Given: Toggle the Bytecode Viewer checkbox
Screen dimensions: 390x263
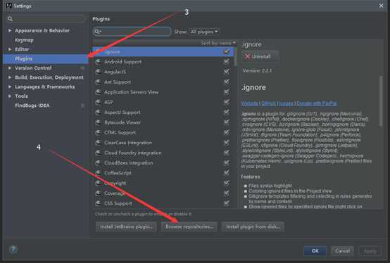Looking at the screenshot, I should pyautogui.click(x=227, y=122).
